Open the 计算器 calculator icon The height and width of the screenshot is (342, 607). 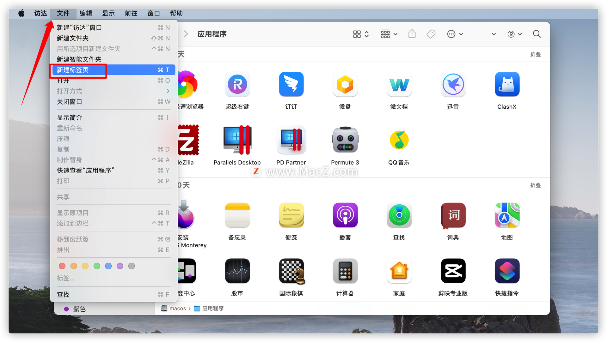pyautogui.click(x=345, y=271)
